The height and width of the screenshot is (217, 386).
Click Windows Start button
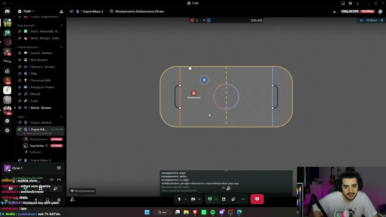click(147, 212)
